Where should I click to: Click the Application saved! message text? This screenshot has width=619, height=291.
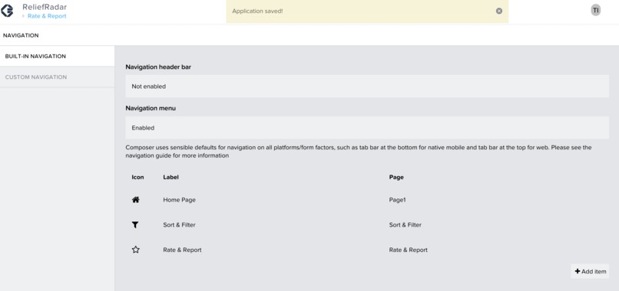click(257, 11)
